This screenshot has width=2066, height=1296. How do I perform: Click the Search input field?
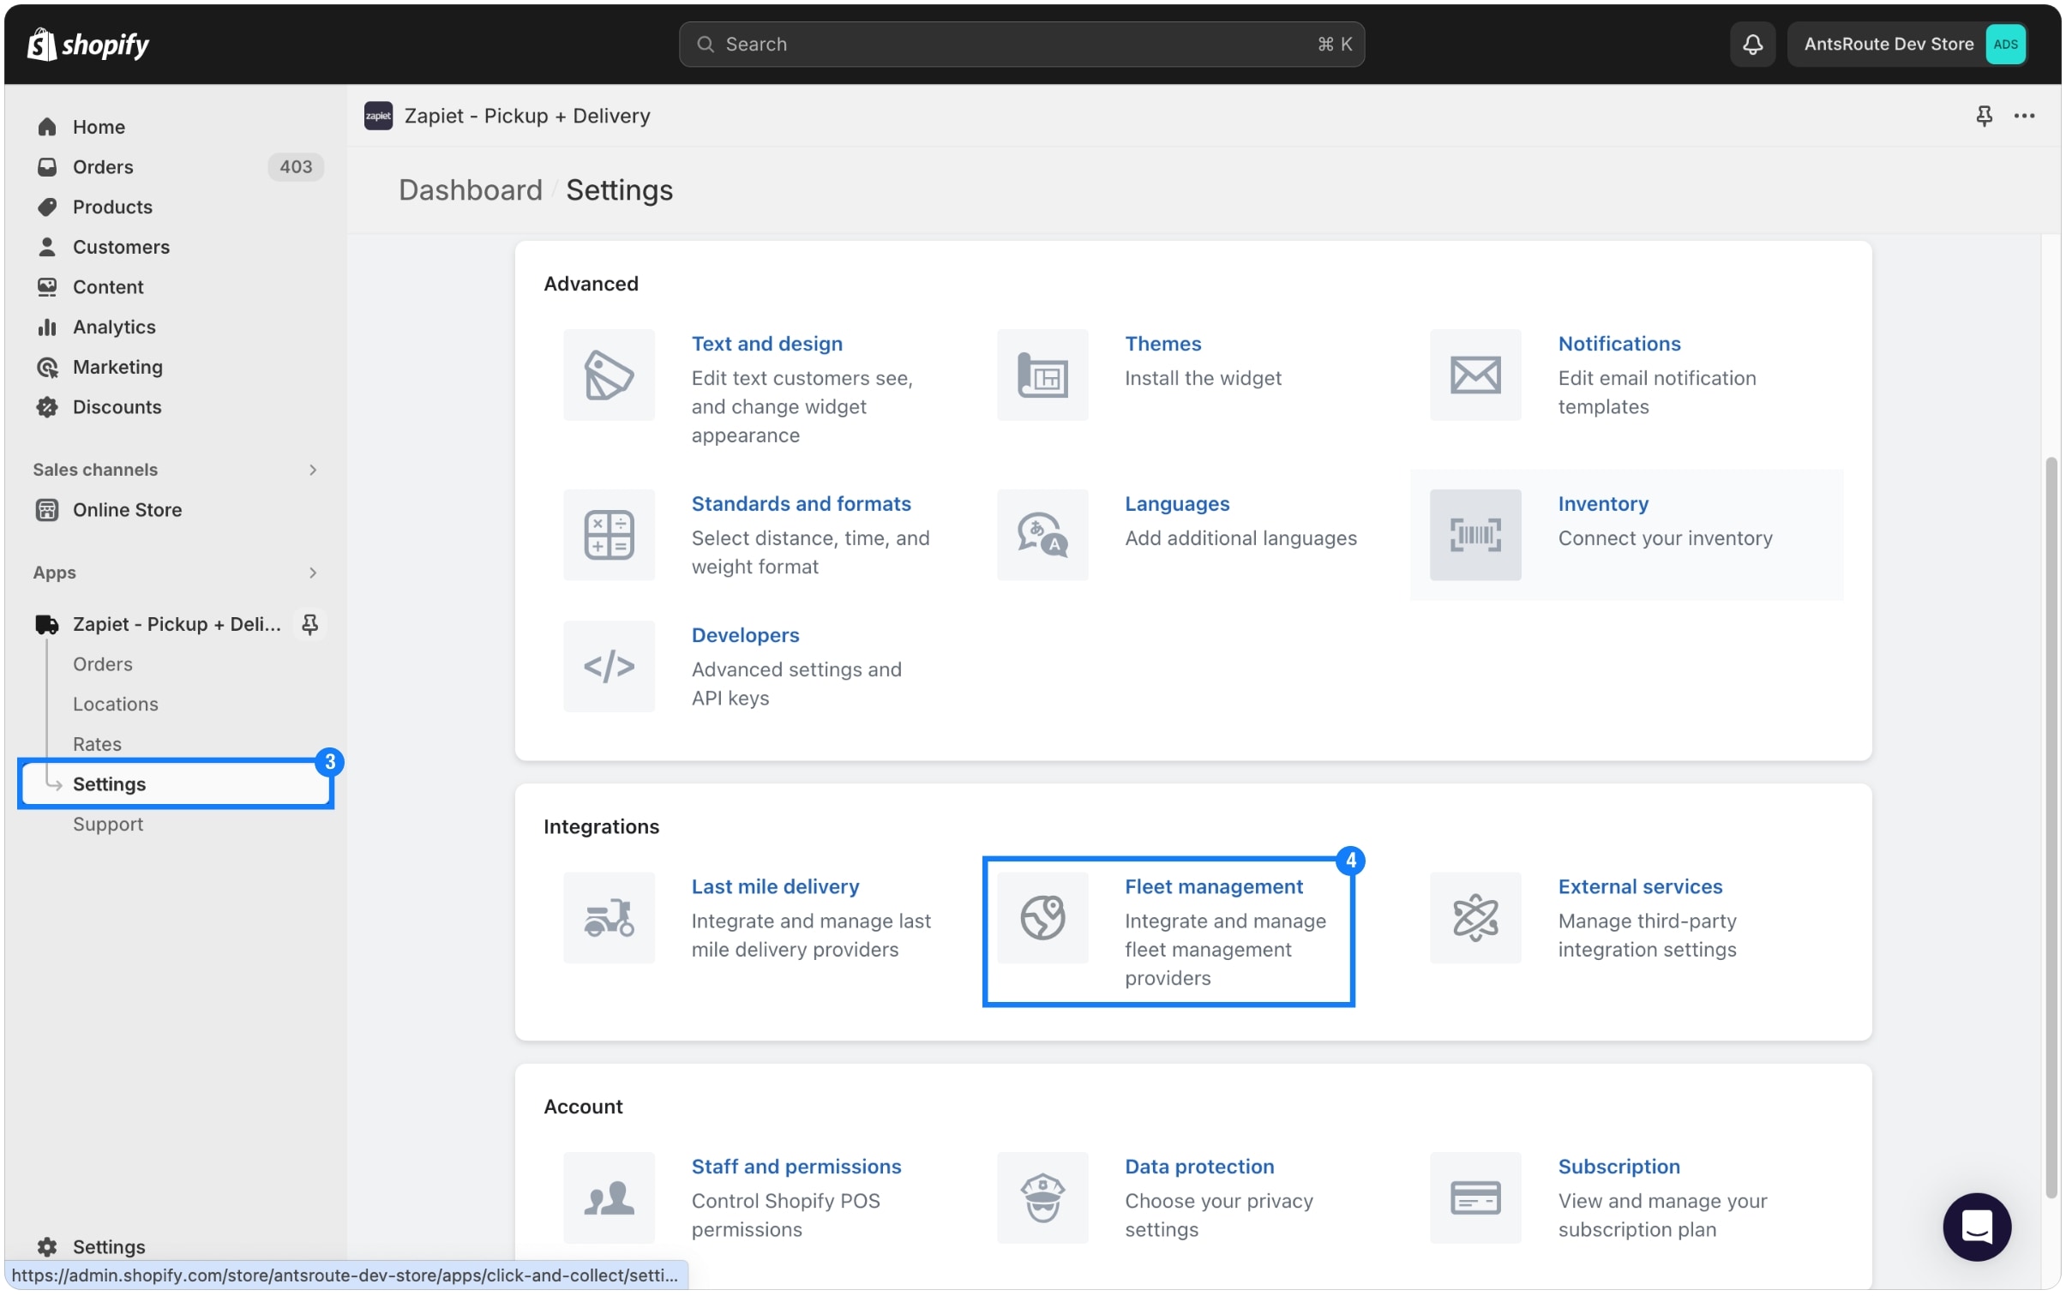coord(1021,44)
